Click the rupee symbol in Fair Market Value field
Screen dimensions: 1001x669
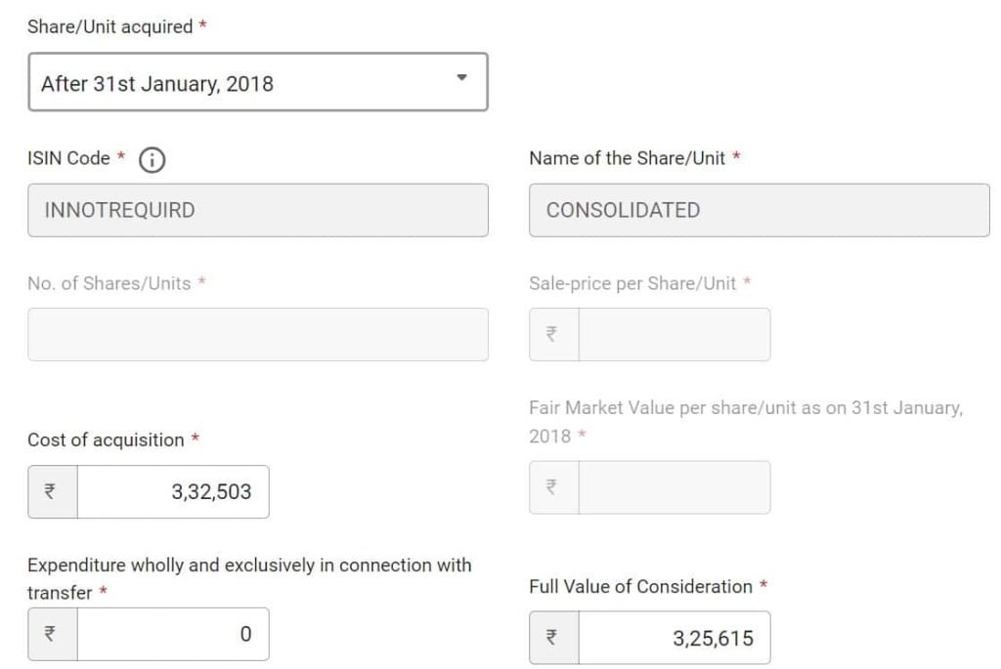point(552,486)
